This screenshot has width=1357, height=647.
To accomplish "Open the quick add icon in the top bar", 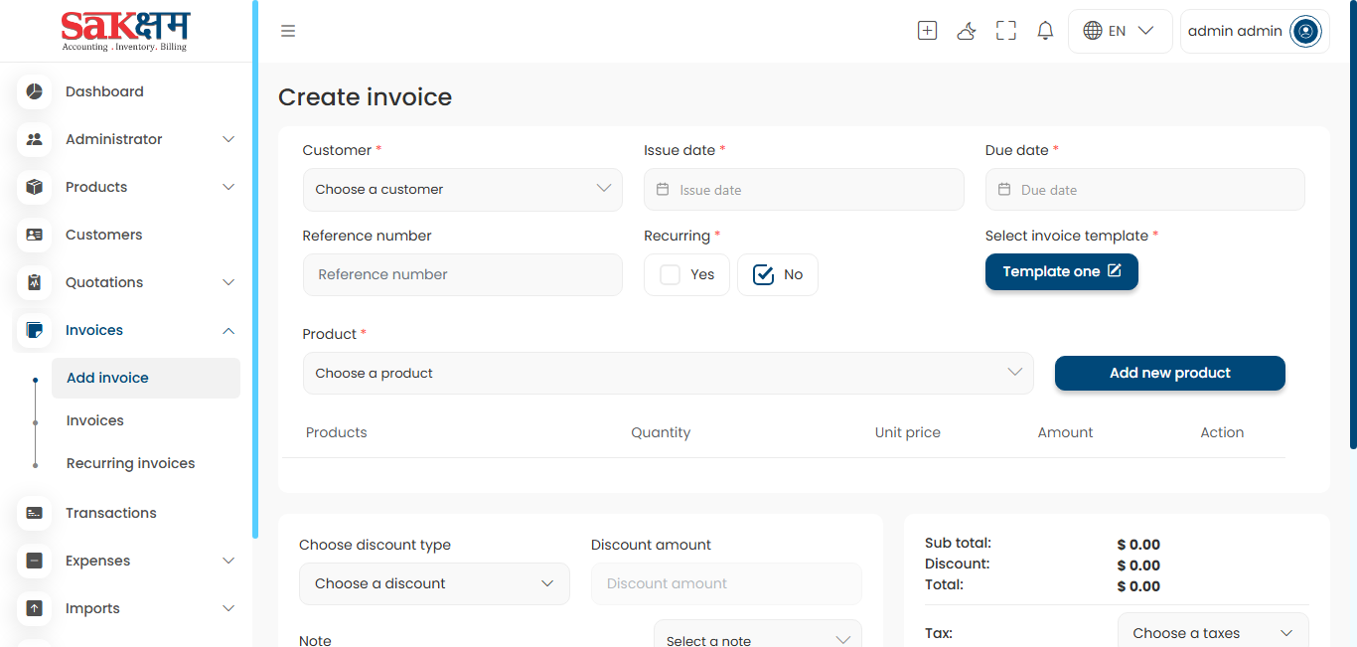I will pyautogui.click(x=926, y=30).
